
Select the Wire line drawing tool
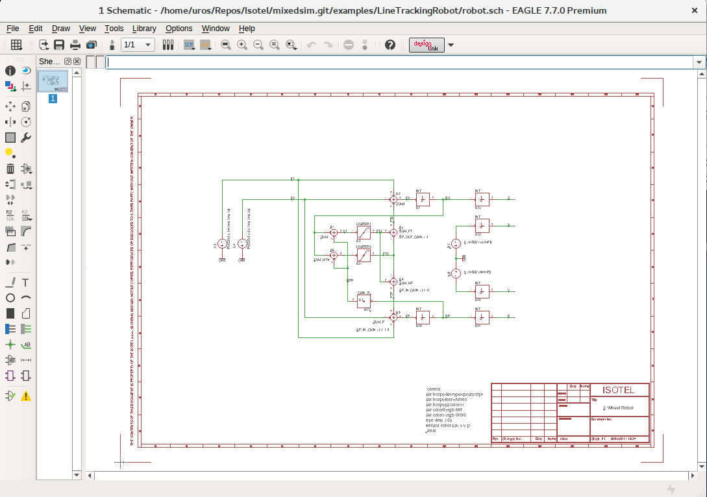click(x=10, y=282)
